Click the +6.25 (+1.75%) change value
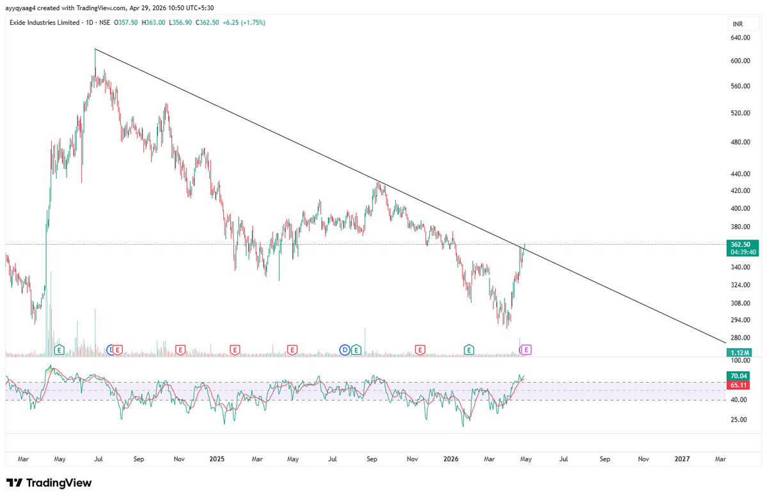767x499 pixels. click(x=244, y=22)
